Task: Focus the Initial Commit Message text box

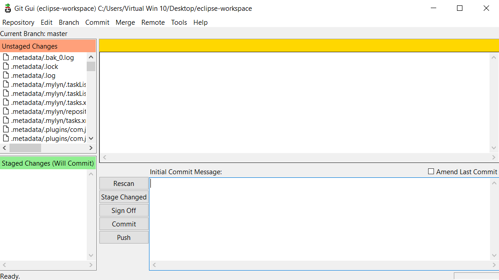Action: pyautogui.click(x=320, y=219)
